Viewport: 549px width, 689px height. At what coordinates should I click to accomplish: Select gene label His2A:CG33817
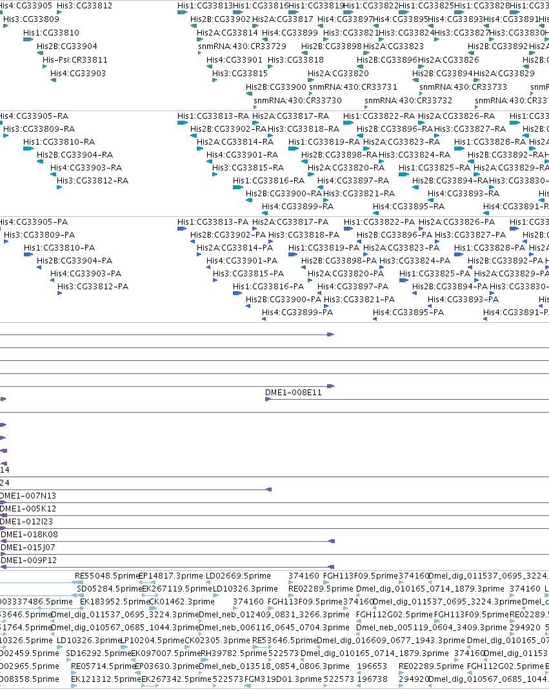tap(283, 19)
